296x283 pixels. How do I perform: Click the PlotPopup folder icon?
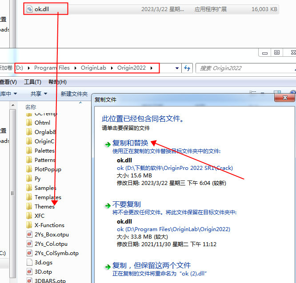tap(29, 169)
